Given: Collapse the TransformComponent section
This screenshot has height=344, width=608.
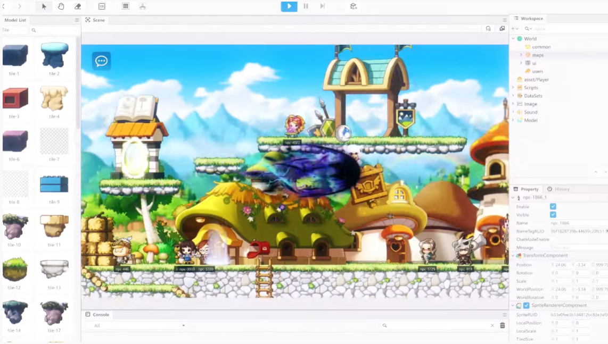Looking at the screenshot, I should tap(513, 256).
